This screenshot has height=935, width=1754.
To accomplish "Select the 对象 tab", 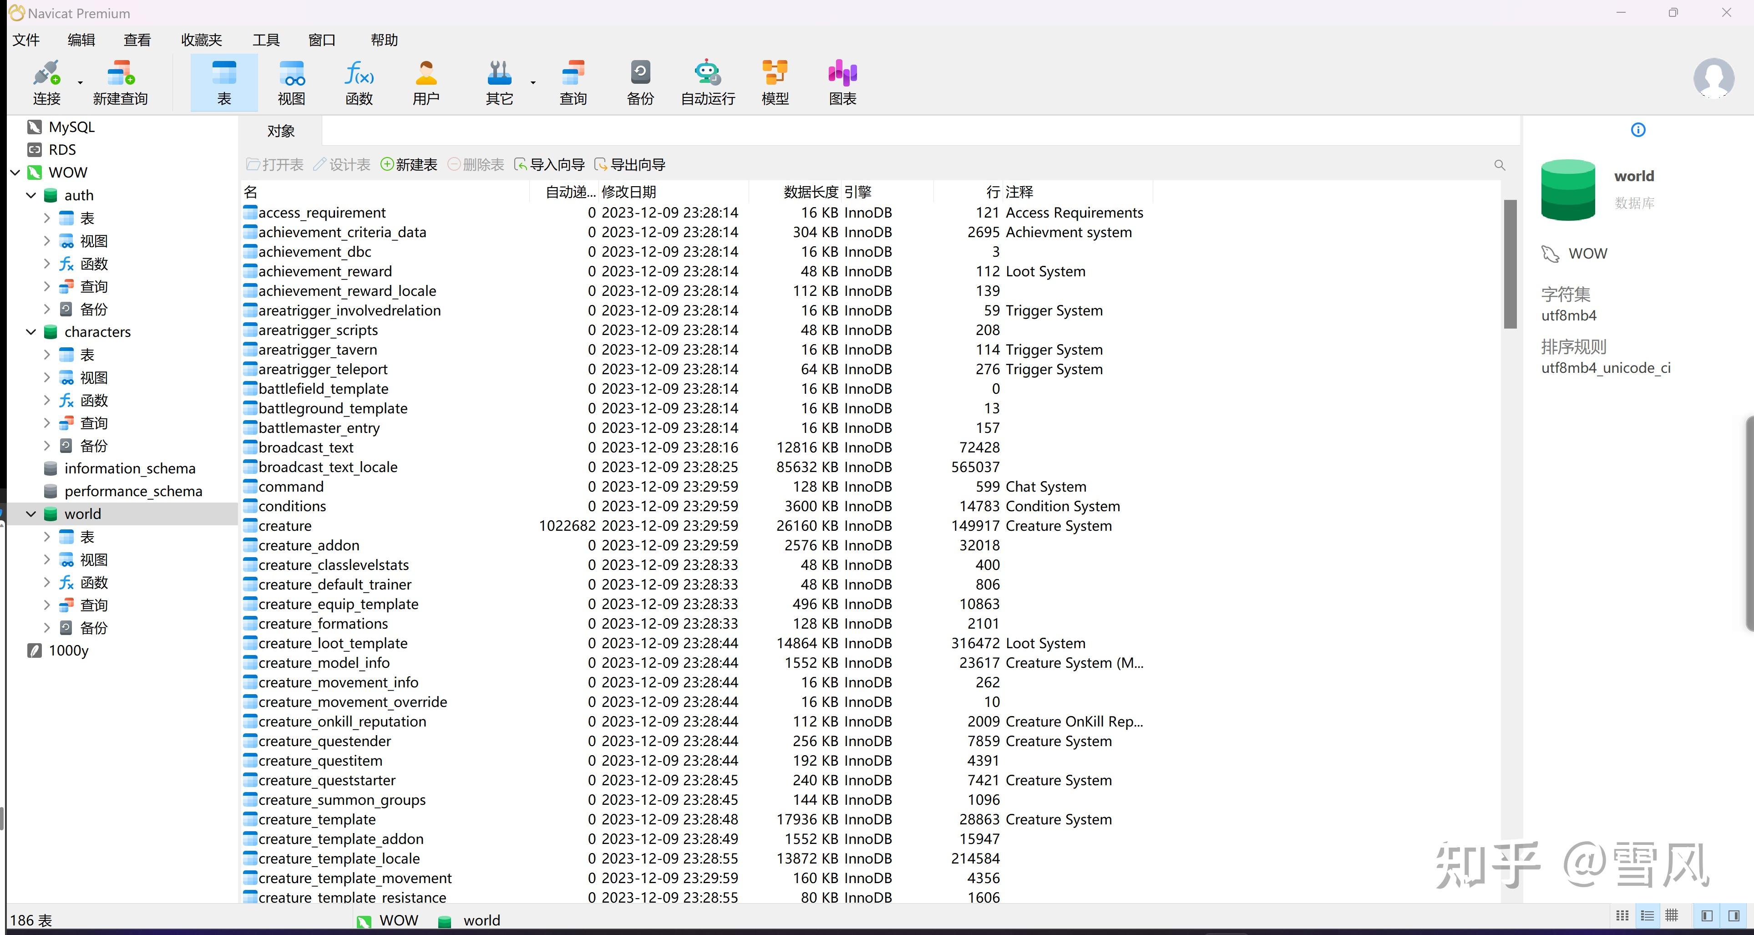I will (280, 131).
